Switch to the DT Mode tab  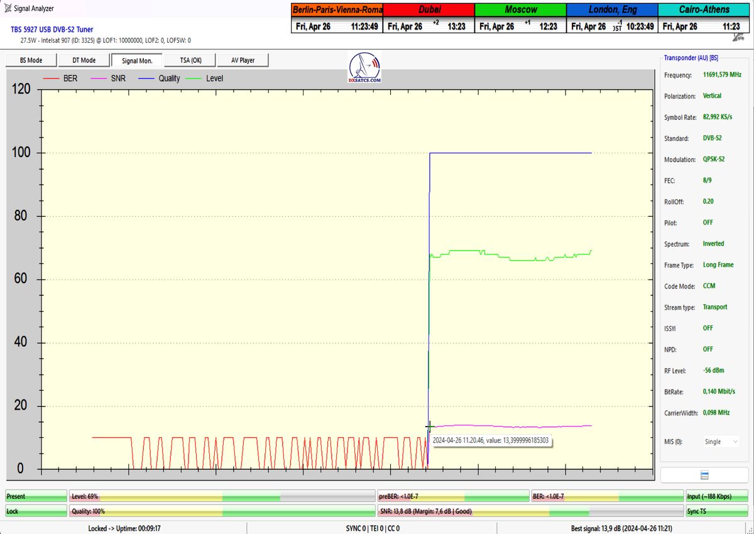click(x=84, y=60)
